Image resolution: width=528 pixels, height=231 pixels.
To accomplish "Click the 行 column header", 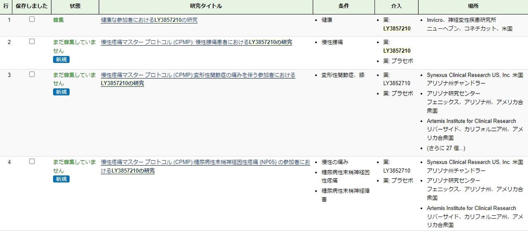I will pyautogui.click(x=6, y=6).
